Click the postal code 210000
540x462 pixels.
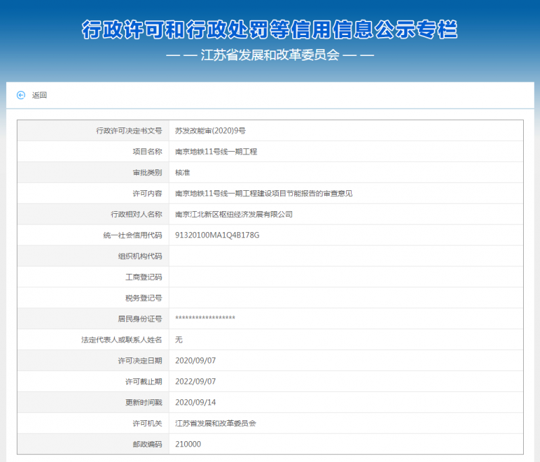(x=188, y=444)
